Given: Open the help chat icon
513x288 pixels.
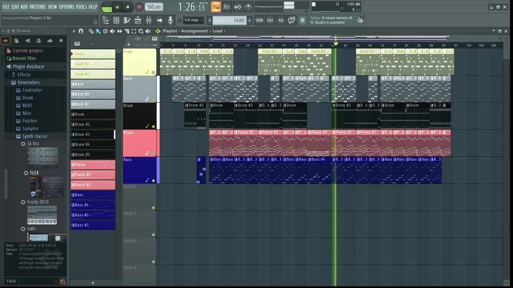Looking at the screenshot, I should click(x=292, y=20).
